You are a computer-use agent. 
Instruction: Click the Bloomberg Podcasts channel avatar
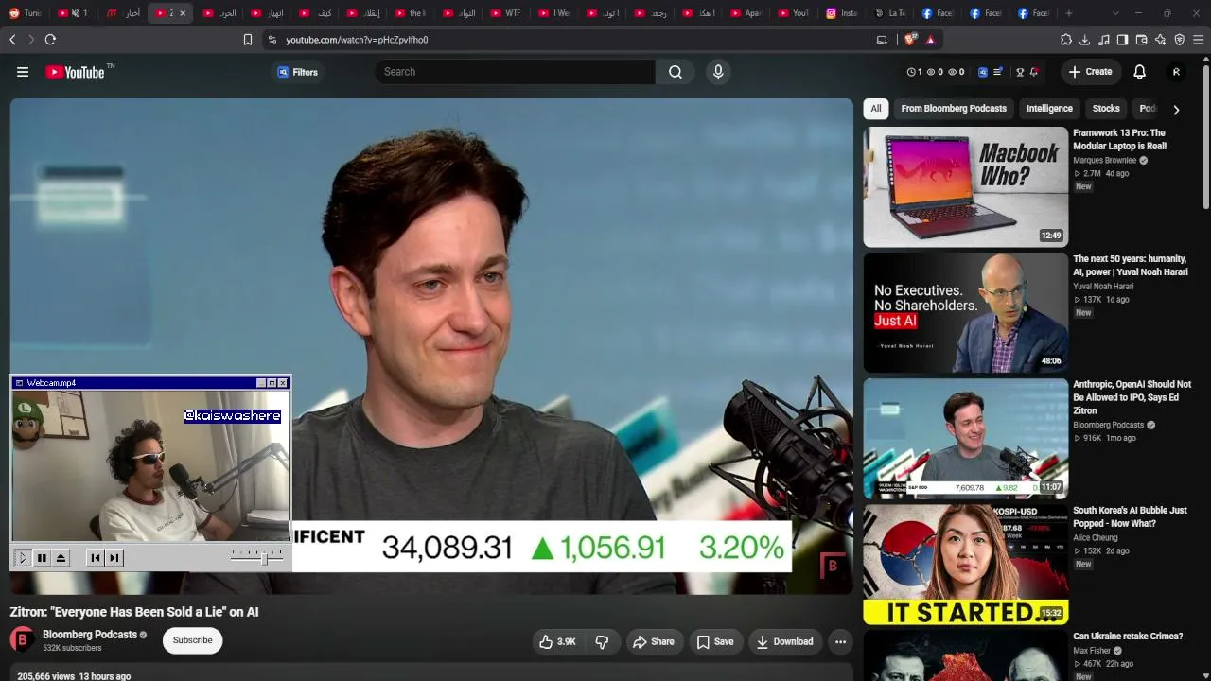23,640
